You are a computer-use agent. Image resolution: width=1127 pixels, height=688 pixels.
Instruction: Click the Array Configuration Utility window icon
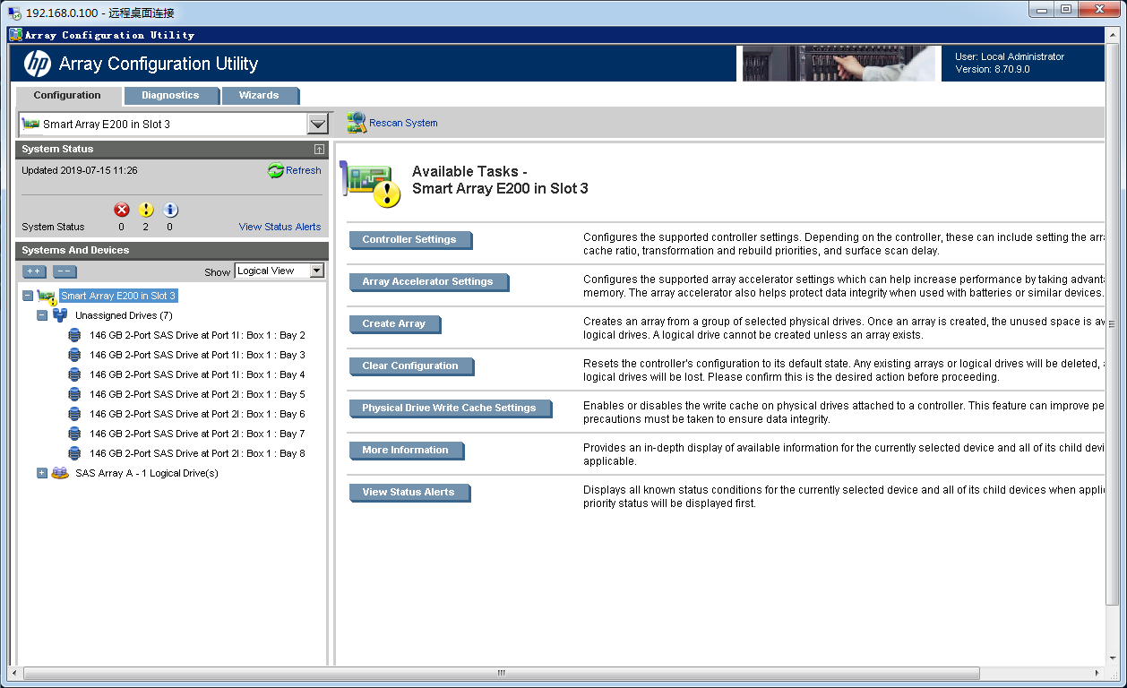[x=15, y=35]
